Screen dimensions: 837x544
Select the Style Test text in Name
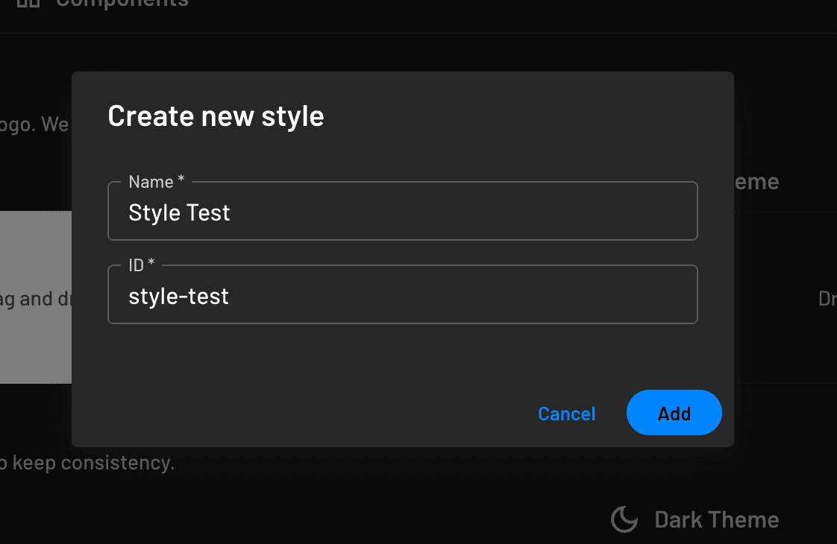(179, 212)
